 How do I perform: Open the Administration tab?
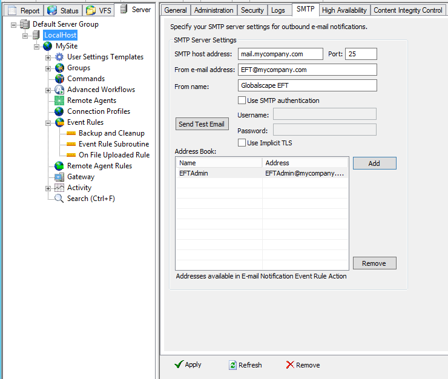click(214, 10)
